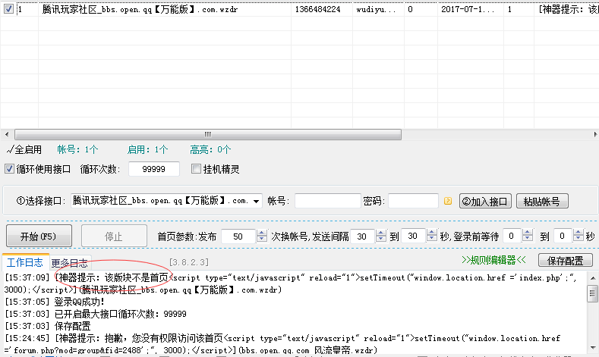599x357 pixels.
Task: Click the 开始(F5) button
Action: point(39,236)
